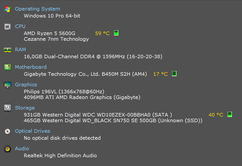The width and height of the screenshot is (242, 166).
Task: Click the green CPU temperature indicator
Action: (116, 33)
